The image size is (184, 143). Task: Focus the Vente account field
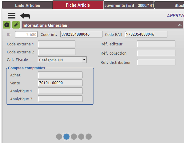click(x=60, y=83)
